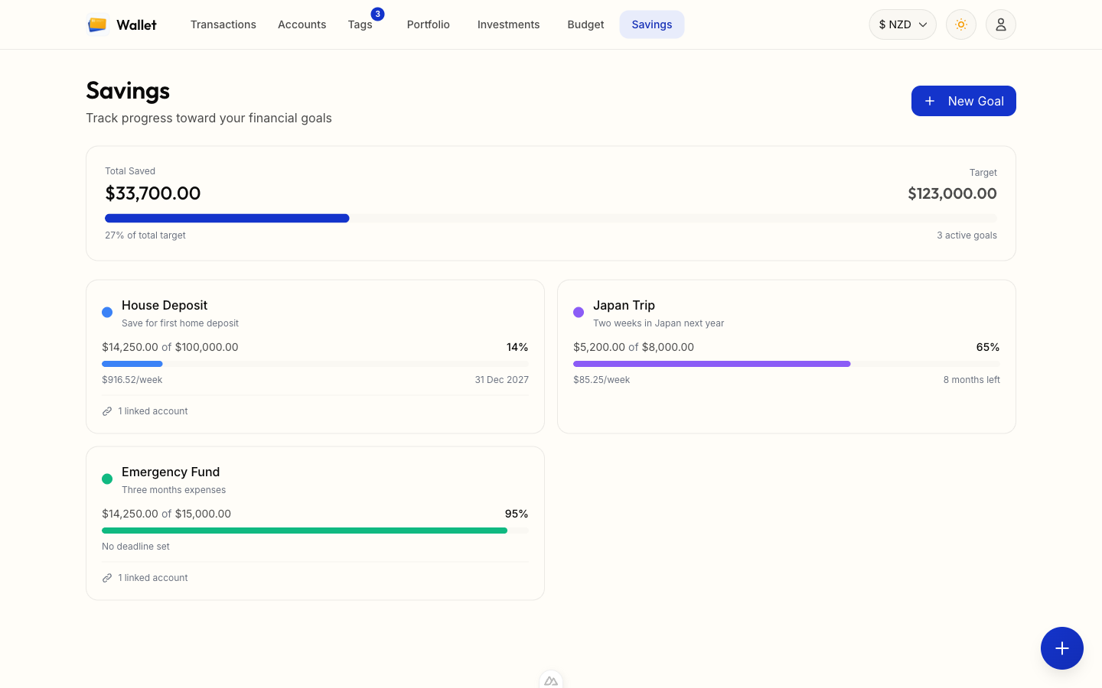Open the user profile icon

pos(1001,24)
